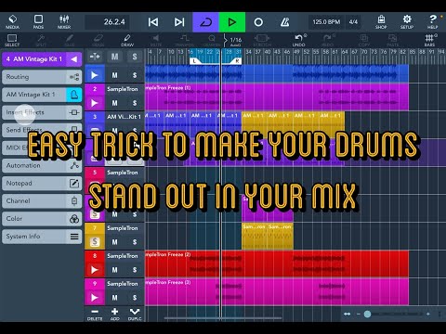446x334 pixels.
Task: Select track 3 AM Vi...Kit 1 name
Action: (124, 117)
